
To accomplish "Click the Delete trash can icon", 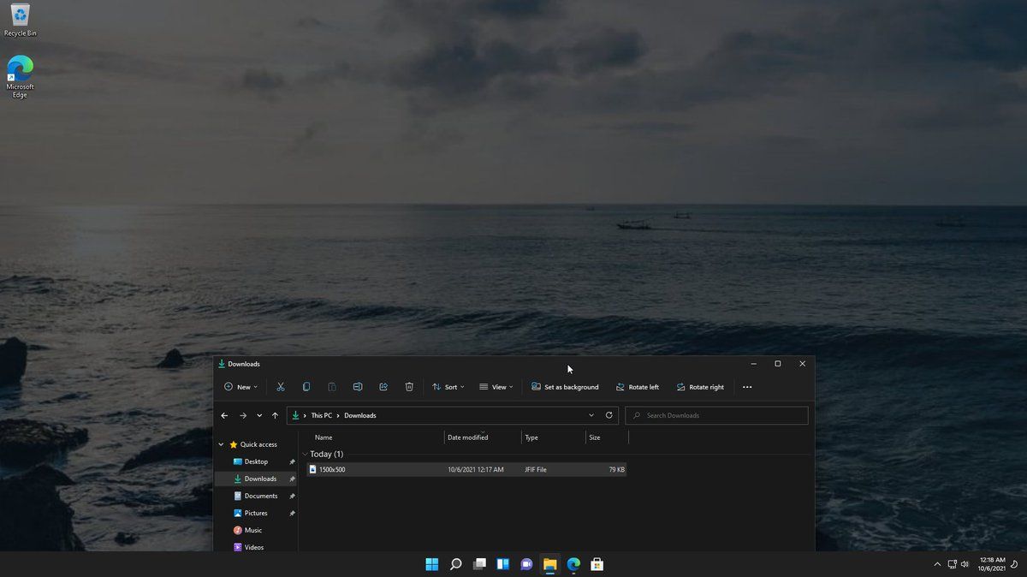I will click(409, 387).
